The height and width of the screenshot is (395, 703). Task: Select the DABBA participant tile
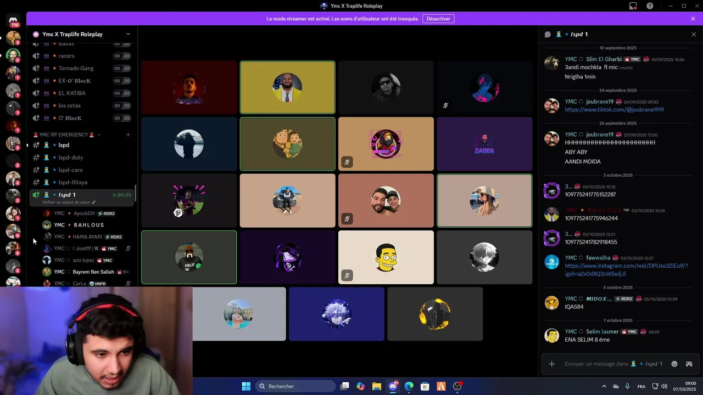pyautogui.click(x=484, y=144)
